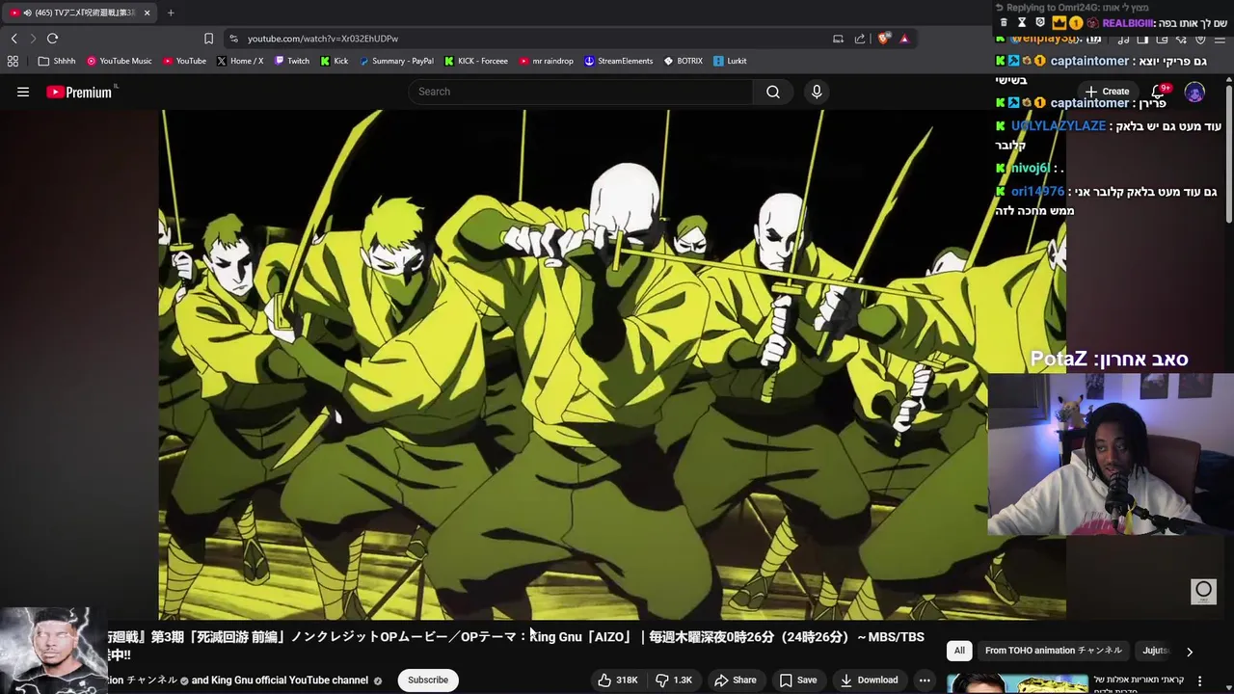Screen dimensions: 1234x694
Task: Open the mr raindrop bookmark
Action: point(546,61)
